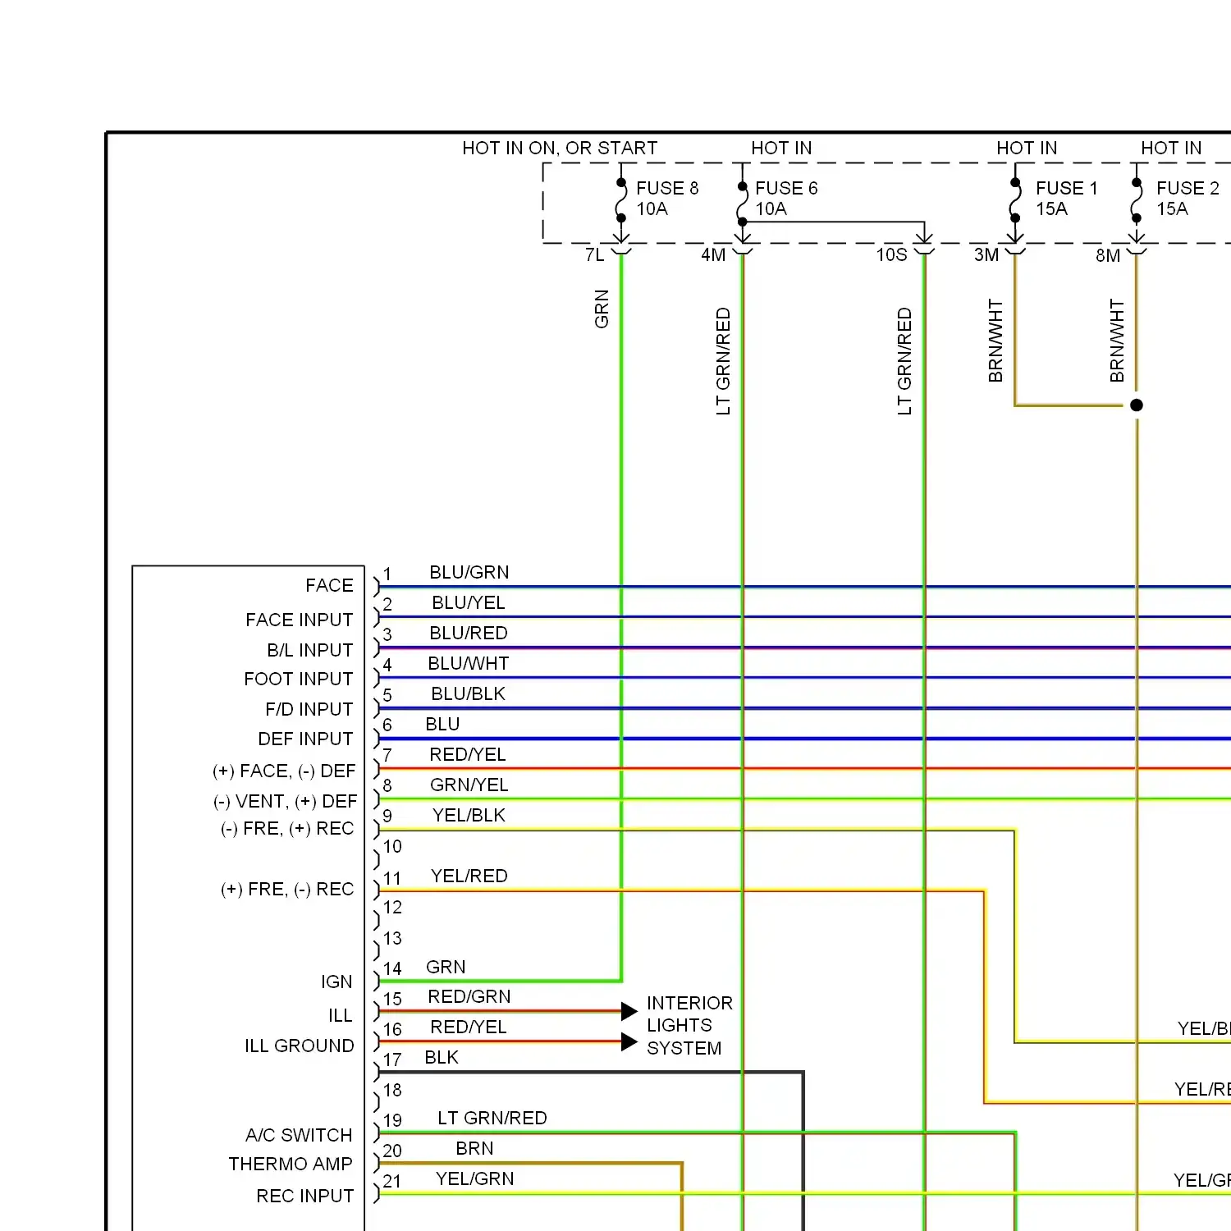1231x1231 pixels.
Task: Click the 'GRN' wire label at pin 14
Action: tap(446, 968)
